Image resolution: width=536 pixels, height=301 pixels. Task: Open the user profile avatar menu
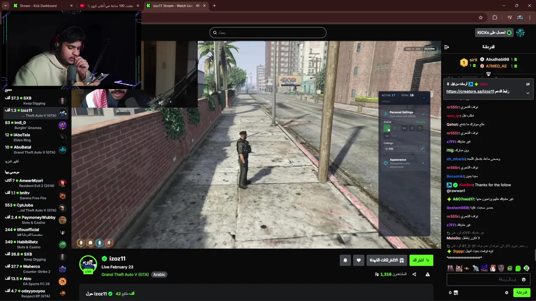521,33
